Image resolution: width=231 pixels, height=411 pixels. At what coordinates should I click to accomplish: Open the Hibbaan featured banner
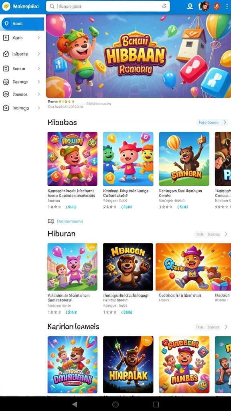138,56
